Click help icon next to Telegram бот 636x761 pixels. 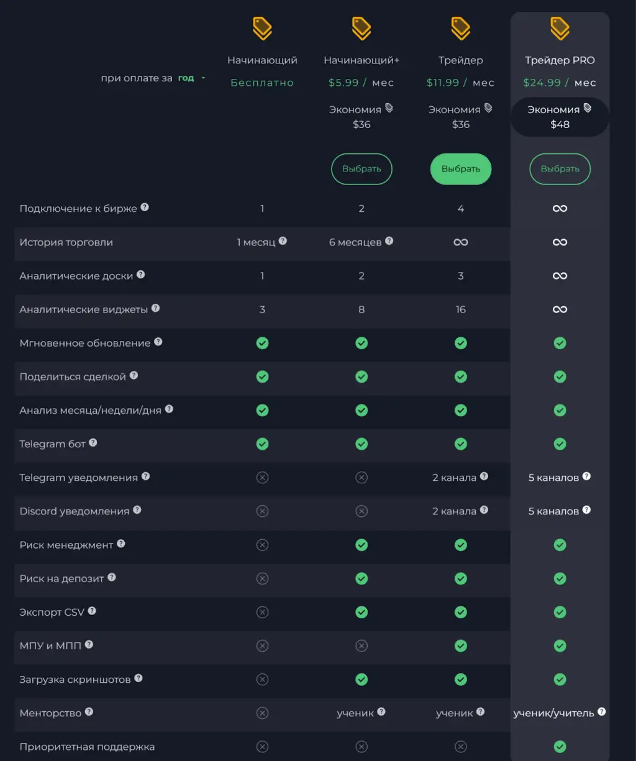93,443
